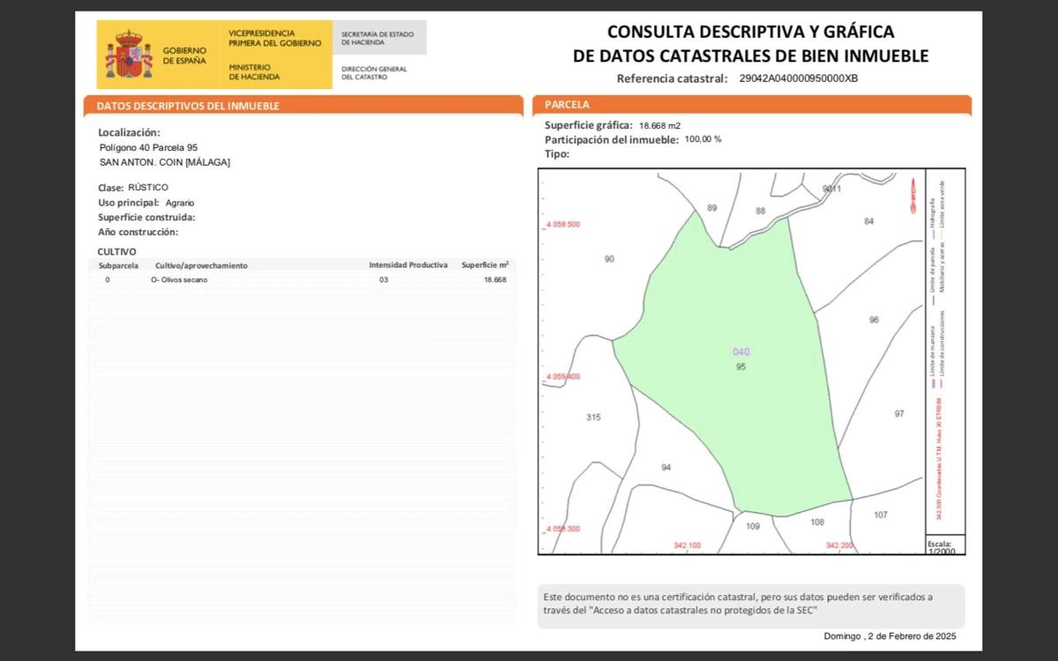This screenshot has width=1058, height=661.
Task: Click the Olivos secano crop row
Action: 179,279
